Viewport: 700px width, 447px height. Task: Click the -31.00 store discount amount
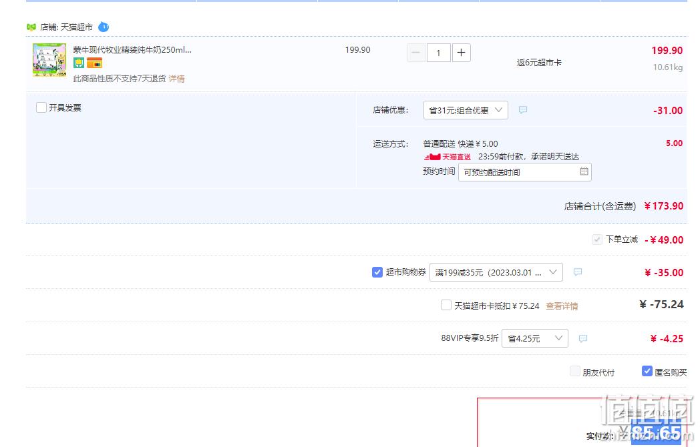pos(668,111)
